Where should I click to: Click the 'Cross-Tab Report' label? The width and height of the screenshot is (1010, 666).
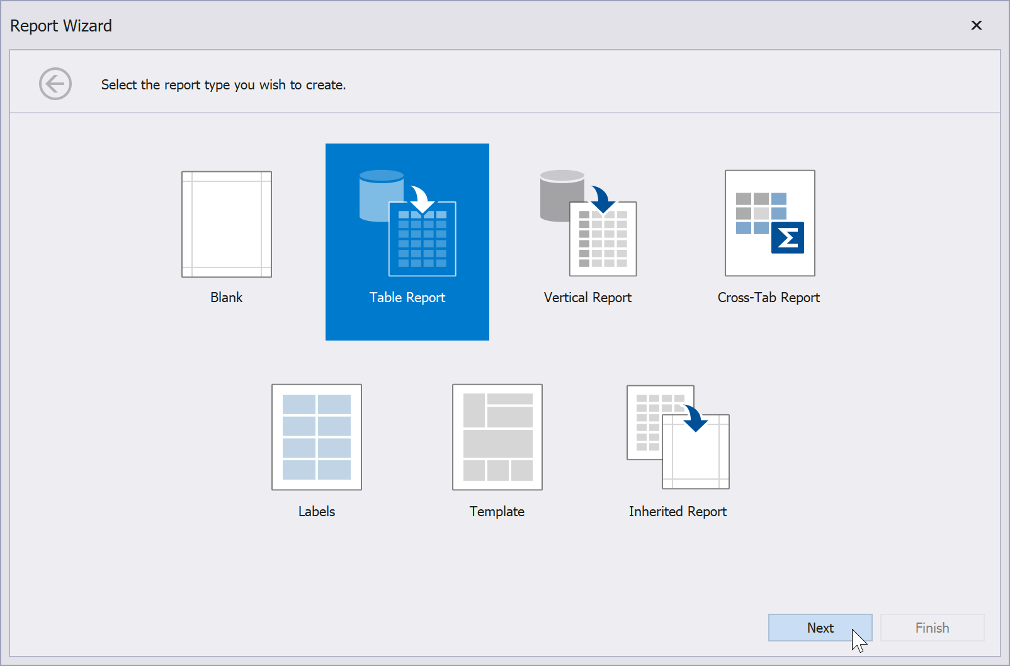point(769,298)
